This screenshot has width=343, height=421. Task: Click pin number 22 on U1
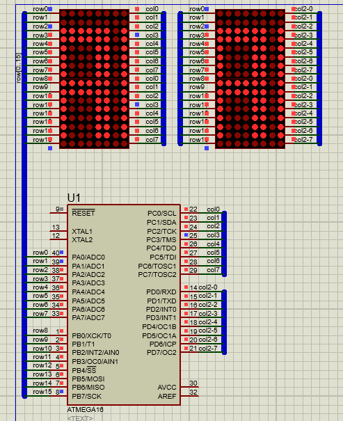193,209
